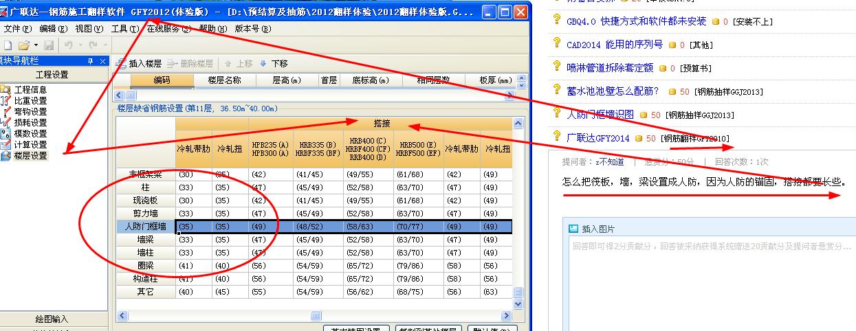Click the 底标高(m) column header
This screenshot has height=331, width=856.
tap(371, 80)
